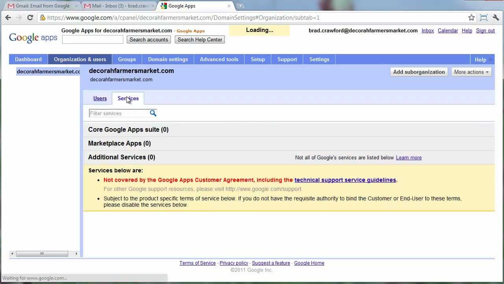This screenshot has height=284, width=504.
Task: Click the Sign out link
Action: point(485,30)
